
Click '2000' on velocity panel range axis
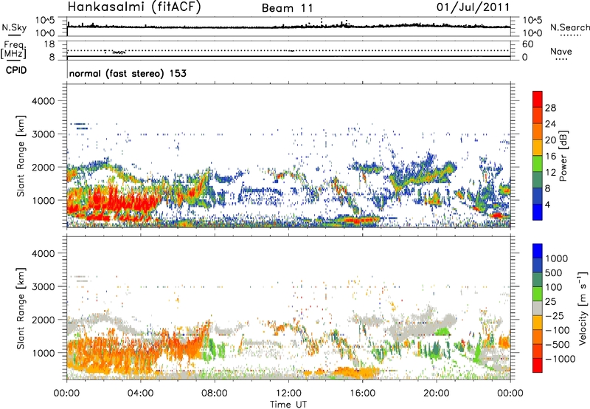coord(43,320)
